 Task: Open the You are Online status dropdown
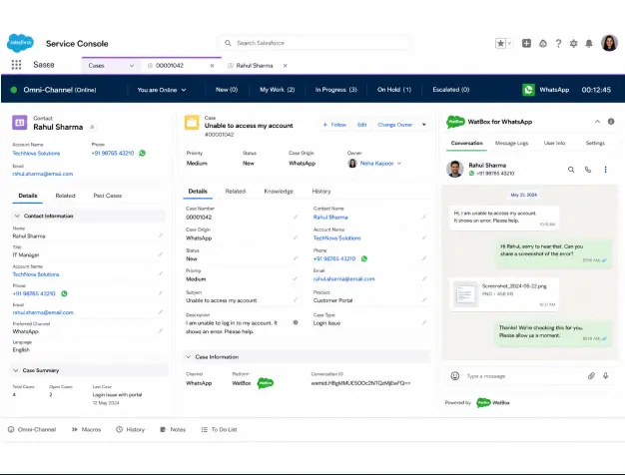[162, 90]
